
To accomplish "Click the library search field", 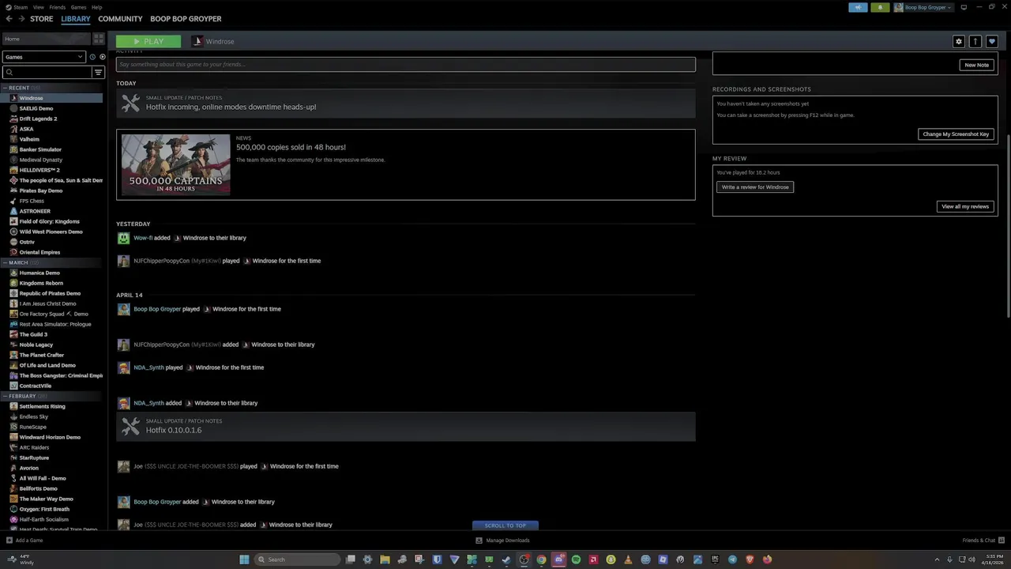I will pyautogui.click(x=47, y=73).
